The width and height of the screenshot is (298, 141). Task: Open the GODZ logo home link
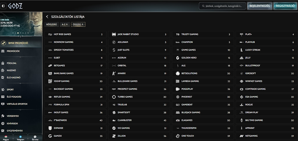click(15, 6)
